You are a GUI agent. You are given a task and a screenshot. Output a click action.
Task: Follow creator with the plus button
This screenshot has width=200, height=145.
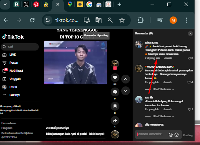(x=115, y=68)
